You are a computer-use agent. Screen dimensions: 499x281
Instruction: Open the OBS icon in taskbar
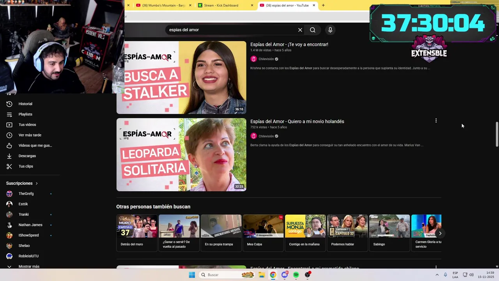point(308,275)
